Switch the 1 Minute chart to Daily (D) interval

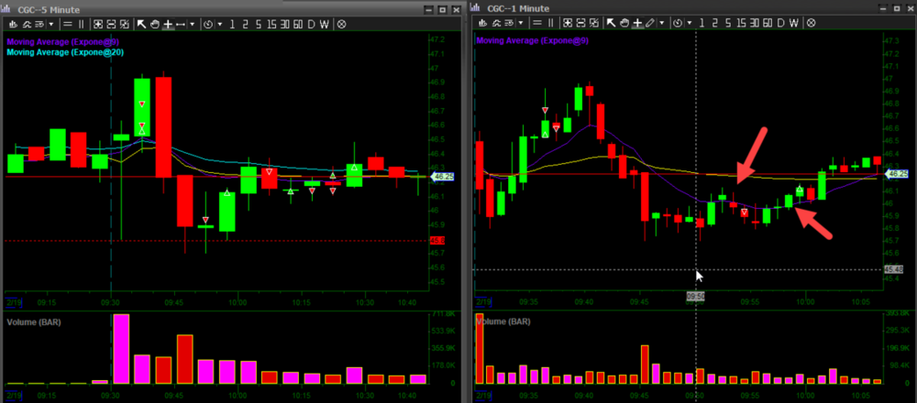click(x=780, y=23)
